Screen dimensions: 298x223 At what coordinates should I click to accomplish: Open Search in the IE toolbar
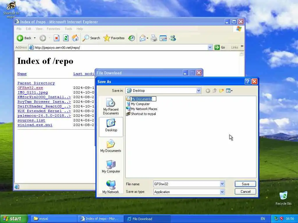point(91,38)
